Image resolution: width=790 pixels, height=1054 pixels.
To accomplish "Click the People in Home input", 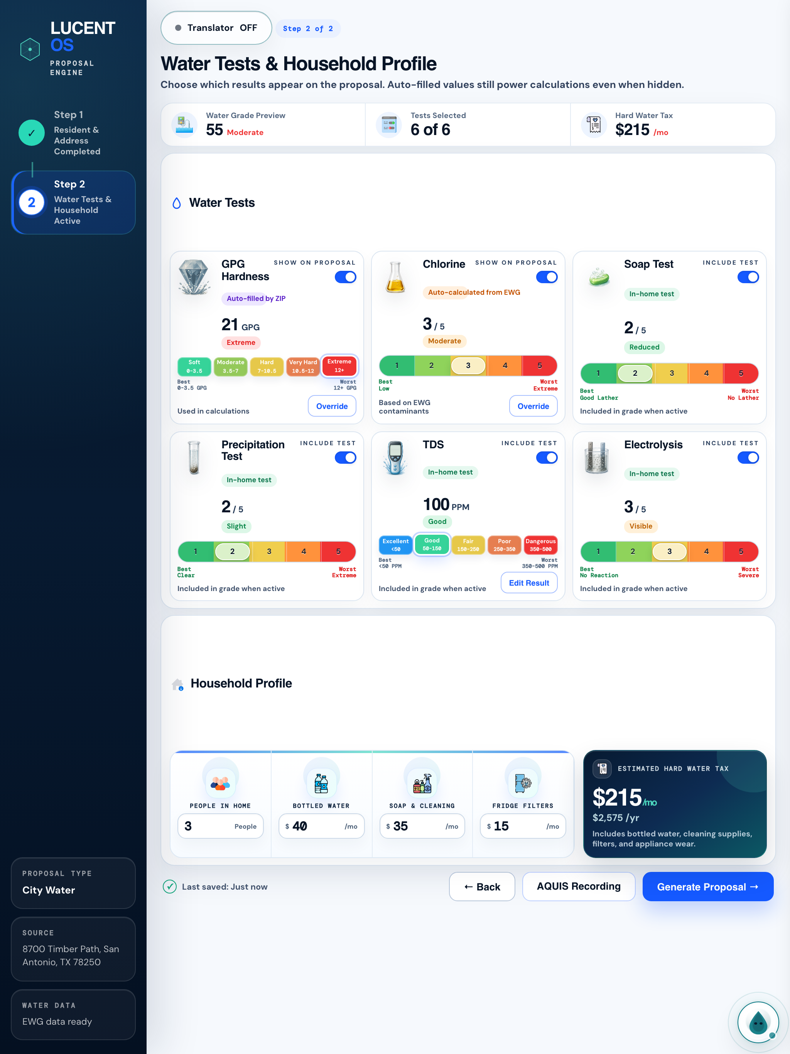I will coord(220,826).
